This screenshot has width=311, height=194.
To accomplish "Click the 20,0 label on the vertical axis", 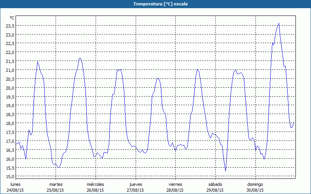I will click(x=10, y=88).
